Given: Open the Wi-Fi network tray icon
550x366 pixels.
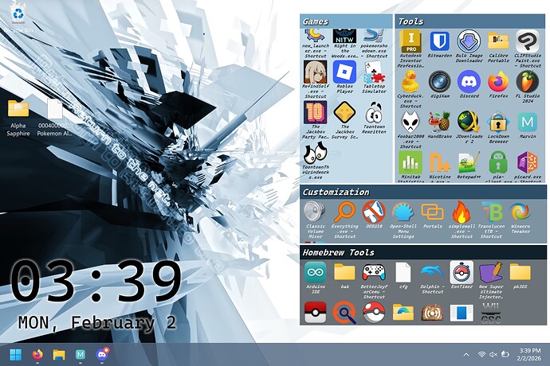Looking at the screenshot, I should click(481, 354).
